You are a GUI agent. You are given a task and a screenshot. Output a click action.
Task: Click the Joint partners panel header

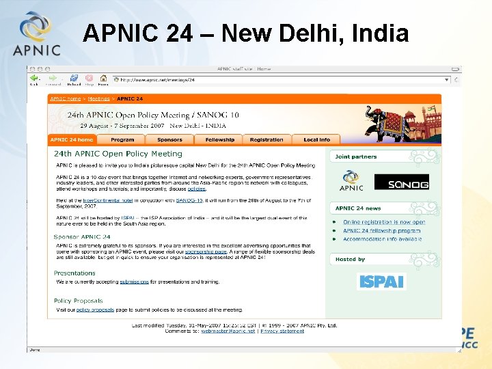(x=384, y=156)
